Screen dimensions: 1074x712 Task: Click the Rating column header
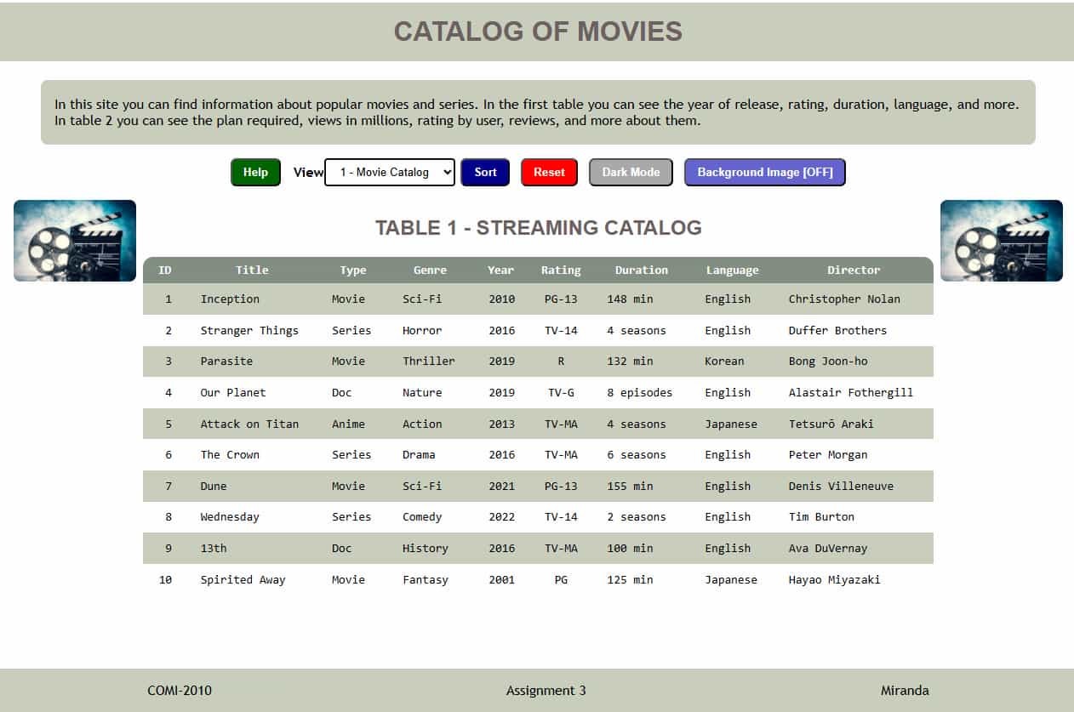[x=561, y=270]
